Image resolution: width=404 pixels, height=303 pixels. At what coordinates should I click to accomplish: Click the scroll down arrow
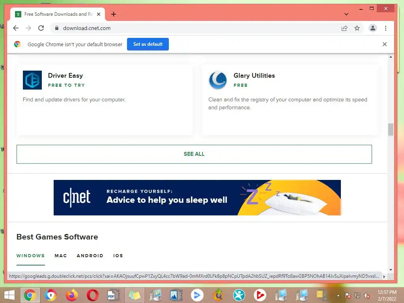point(391,270)
